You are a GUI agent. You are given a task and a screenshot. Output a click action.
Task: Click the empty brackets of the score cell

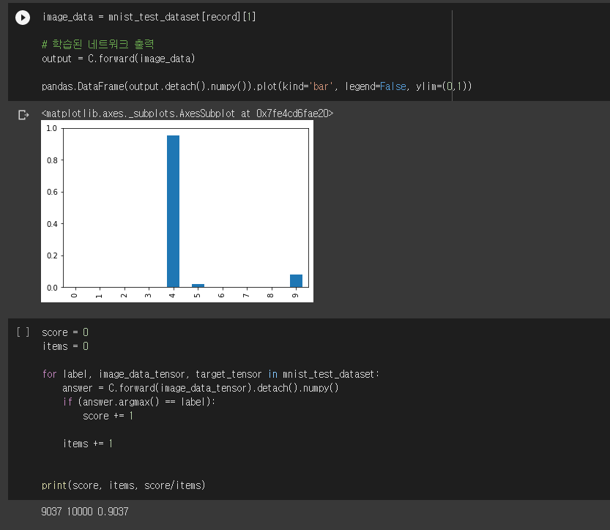pos(23,332)
